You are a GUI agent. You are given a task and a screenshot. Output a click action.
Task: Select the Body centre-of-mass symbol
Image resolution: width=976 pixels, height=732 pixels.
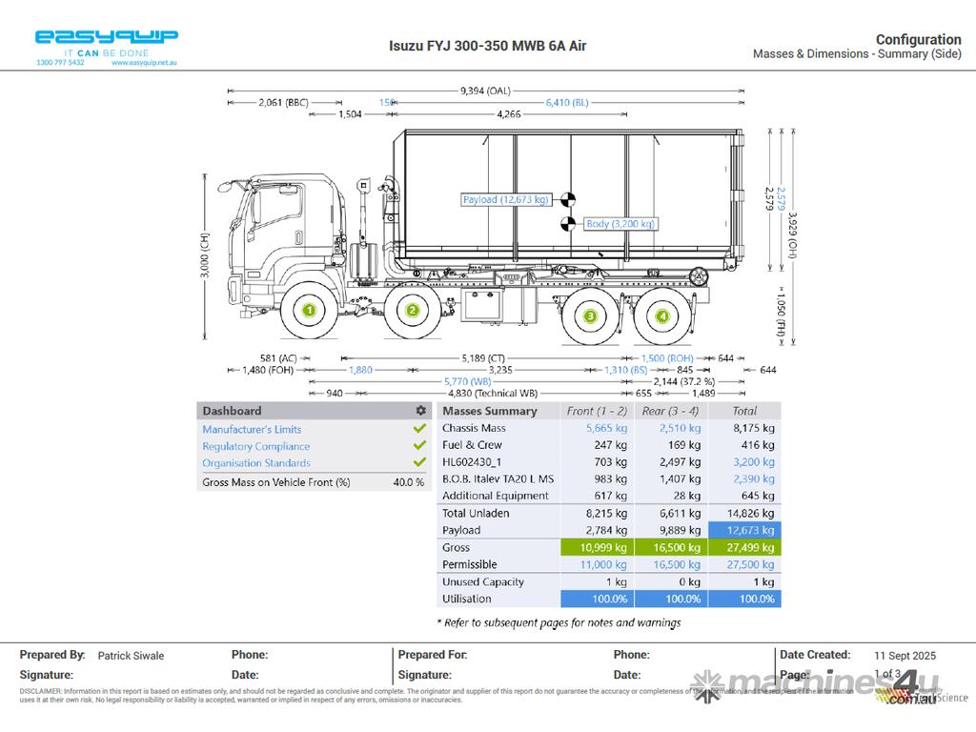coord(568,224)
